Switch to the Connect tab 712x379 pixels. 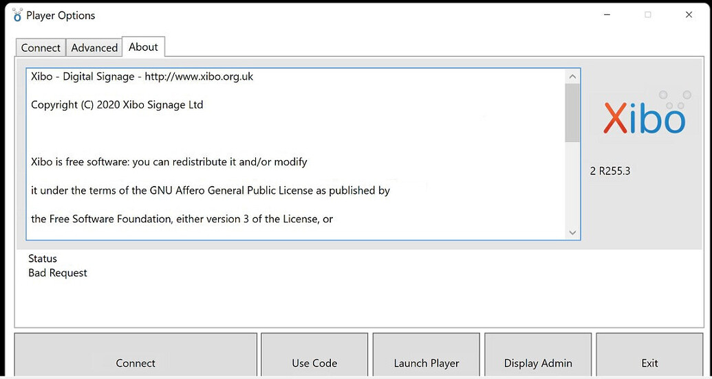(41, 47)
